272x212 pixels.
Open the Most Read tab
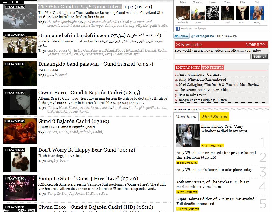pos(186,117)
